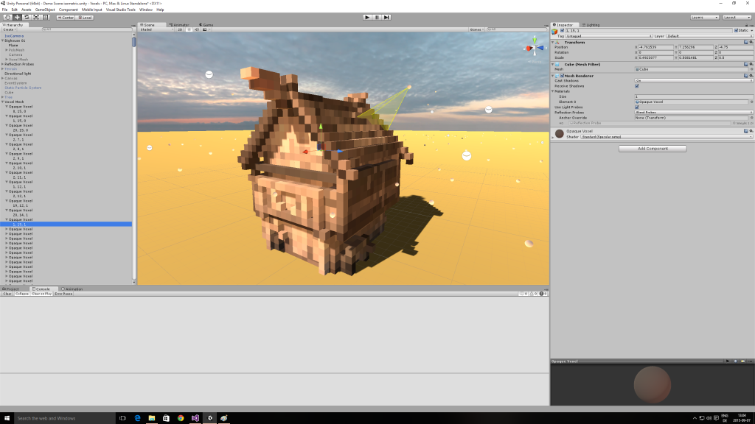This screenshot has height=424, width=755.
Task: Toggle Collapse in the Console
Action: point(21,294)
